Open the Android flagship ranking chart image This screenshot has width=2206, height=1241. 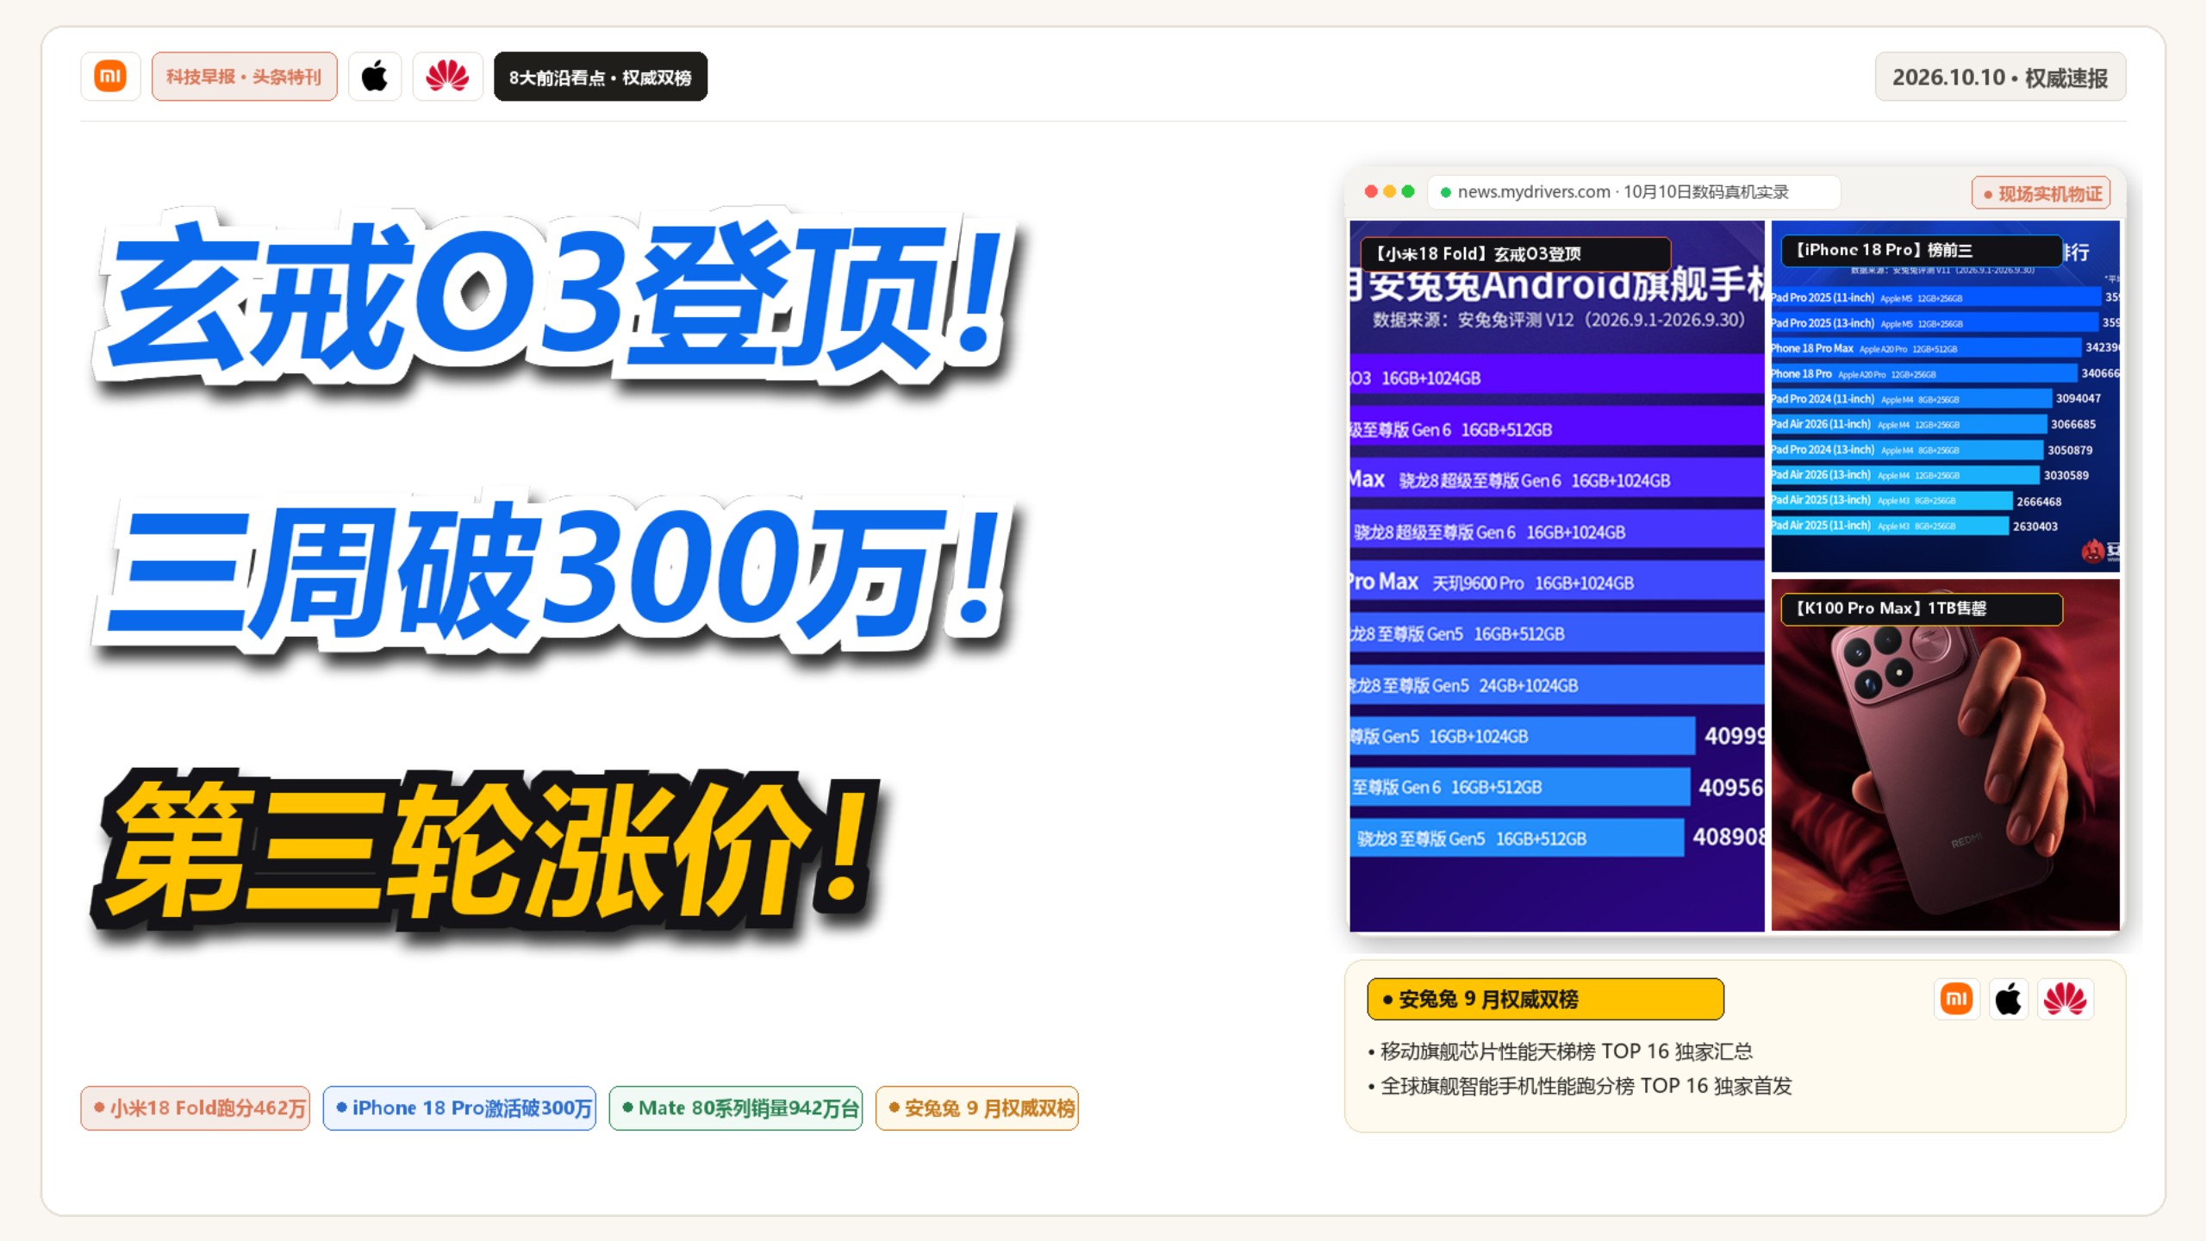[x=1557, y=576]
